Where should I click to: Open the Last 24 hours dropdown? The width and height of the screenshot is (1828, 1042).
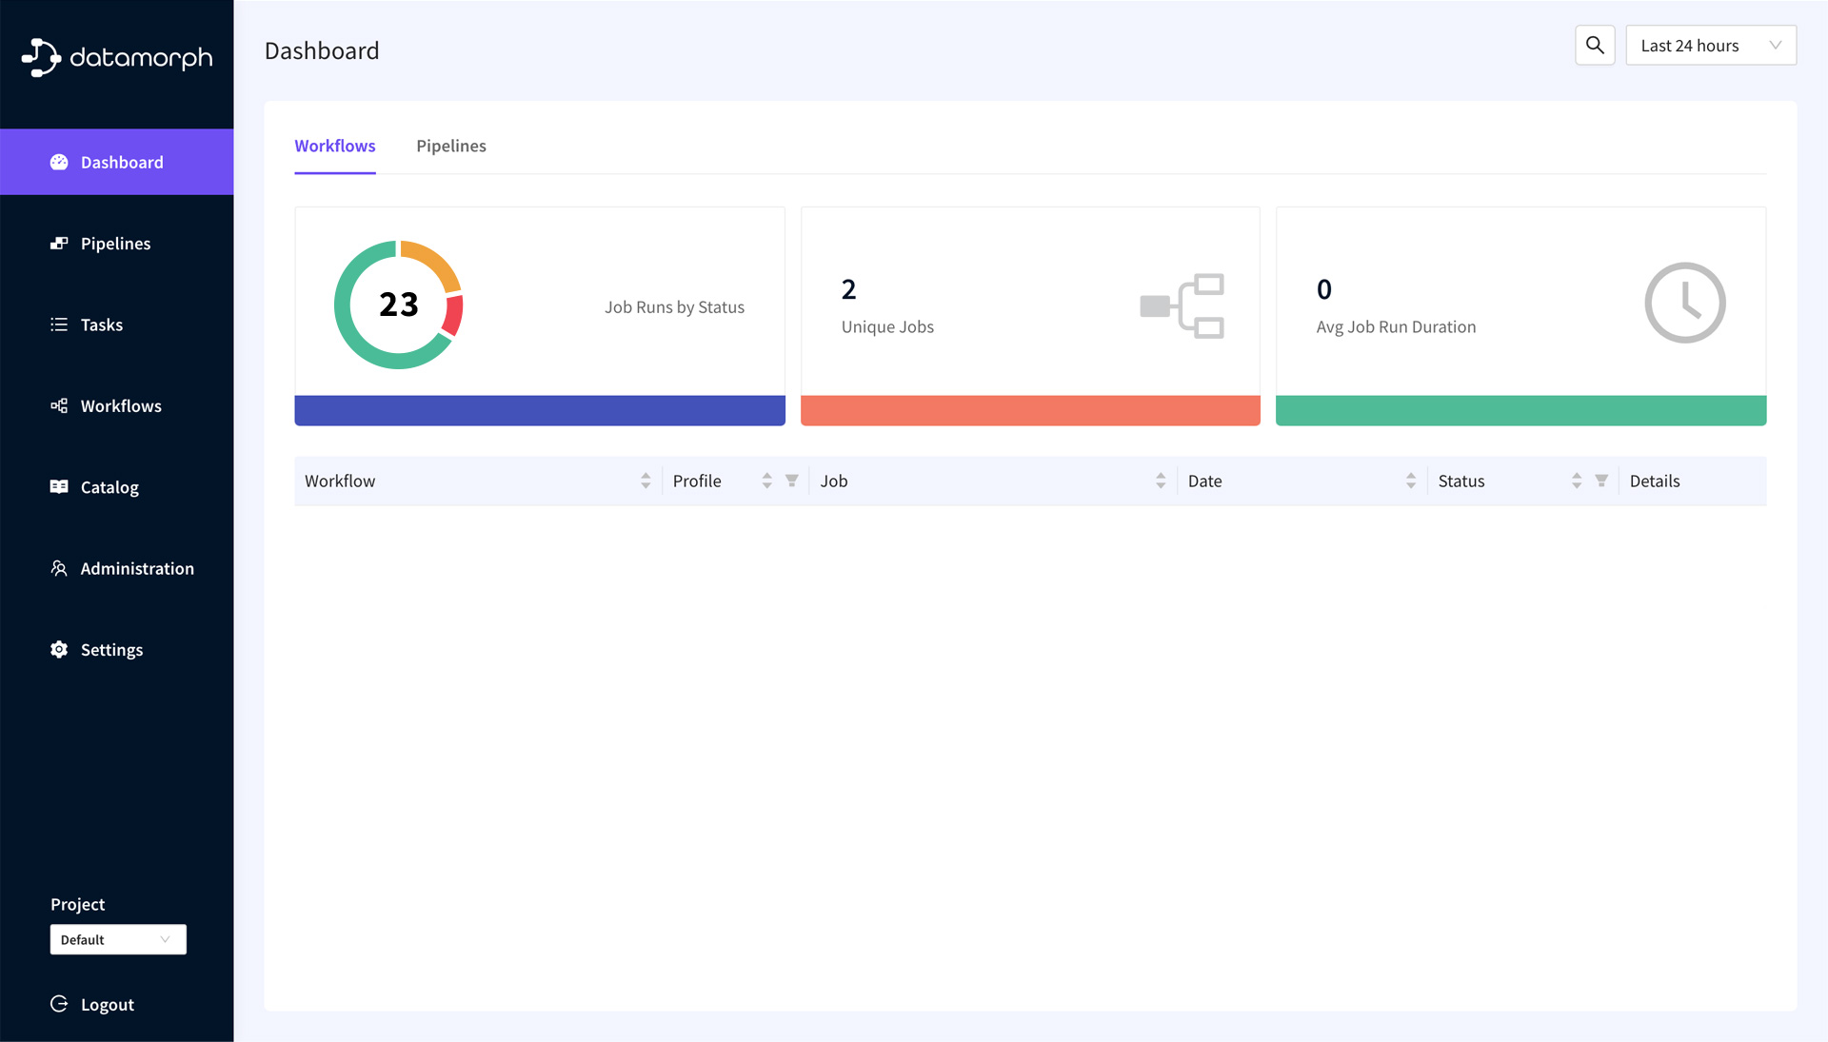[1710, 46]
